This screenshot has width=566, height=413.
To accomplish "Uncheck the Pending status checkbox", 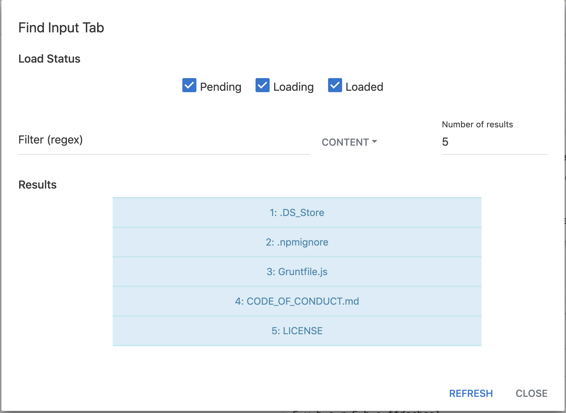I will click(189, 85).
